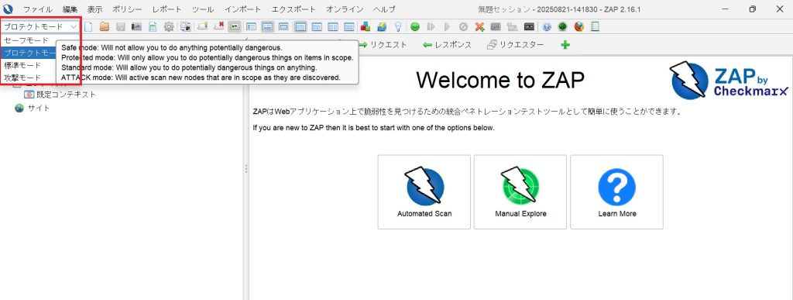Click the report notepad icon in toolbar
Screen dimensions: 793x300
point(595,27)
